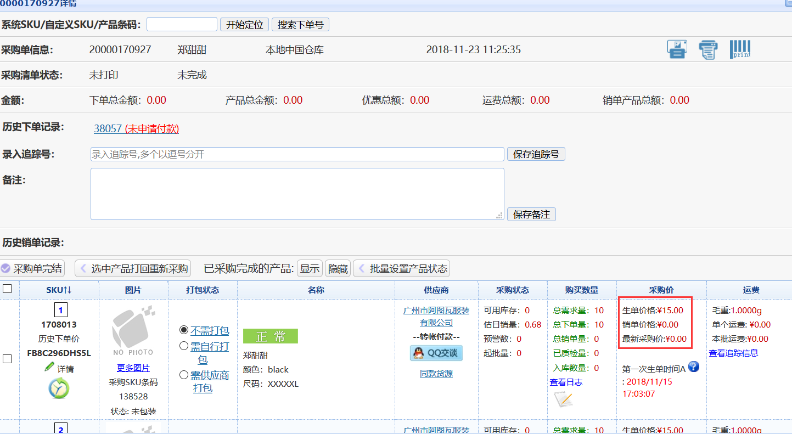The height and width of the screenshot is (434, 792).
Task: Select the 需供应商打包 radio option
Action: 184,375
